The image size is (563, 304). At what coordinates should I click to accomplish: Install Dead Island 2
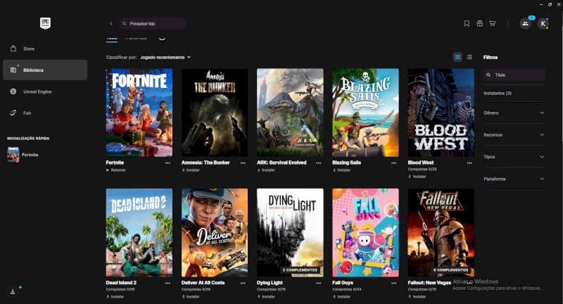[x=115, y=297]
